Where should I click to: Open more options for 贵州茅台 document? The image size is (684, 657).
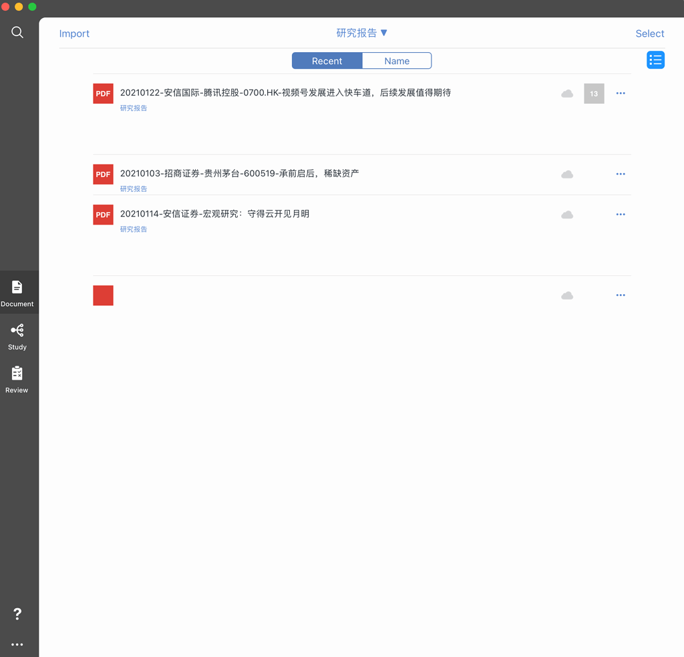621,174
